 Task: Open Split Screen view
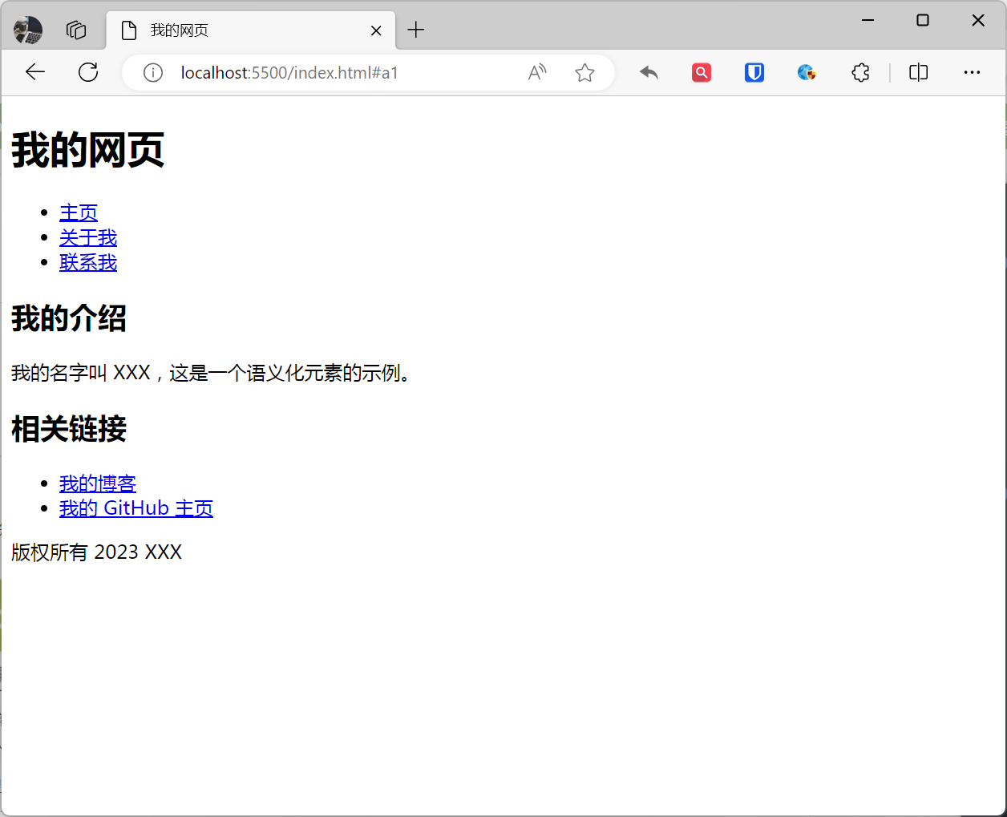pyautogui.click(x=918, y=72)
